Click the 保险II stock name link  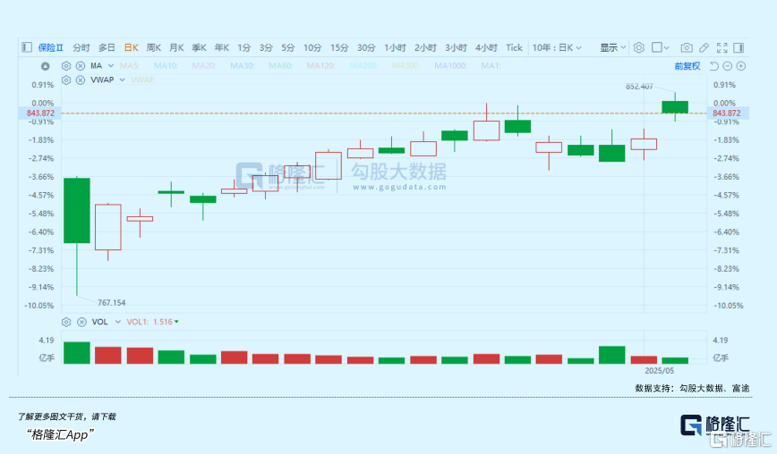pyautogui.click(x=50, y=47)
